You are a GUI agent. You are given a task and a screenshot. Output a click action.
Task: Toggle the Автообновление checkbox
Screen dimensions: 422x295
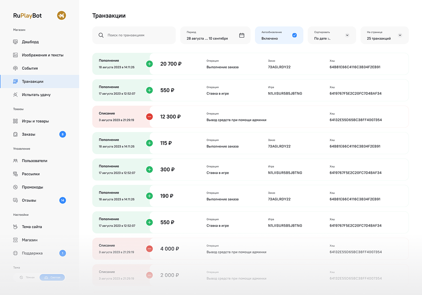point(294,35)
